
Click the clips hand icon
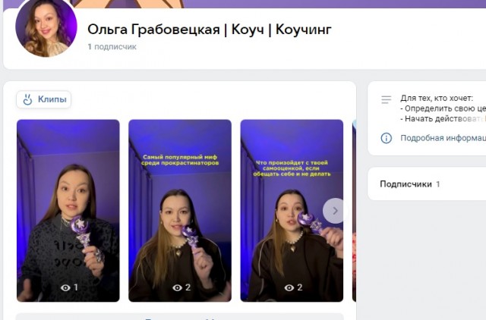tap(27, 99)
